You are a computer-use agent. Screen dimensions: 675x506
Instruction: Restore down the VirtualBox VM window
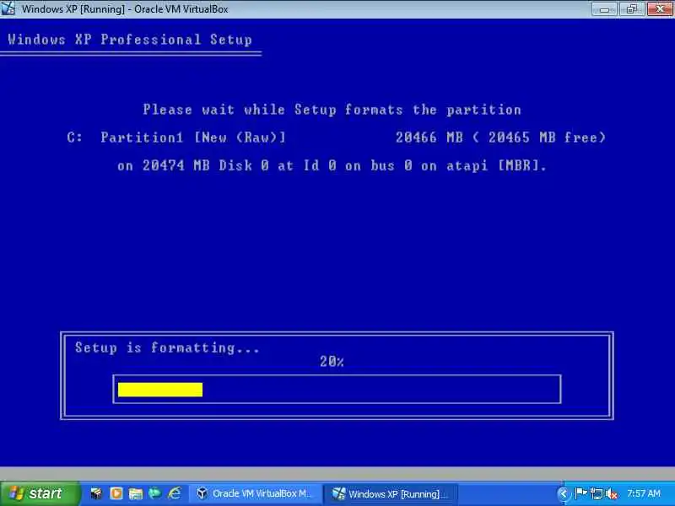(x=631, y=9)
